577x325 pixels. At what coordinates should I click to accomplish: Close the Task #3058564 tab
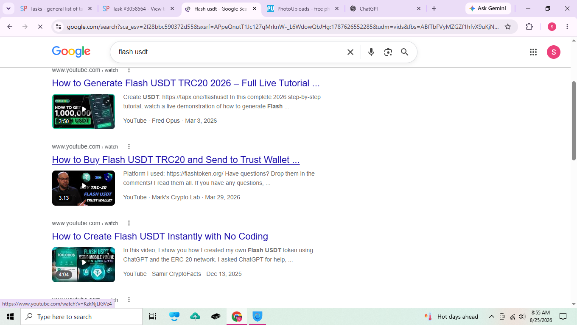click(171, 8)
